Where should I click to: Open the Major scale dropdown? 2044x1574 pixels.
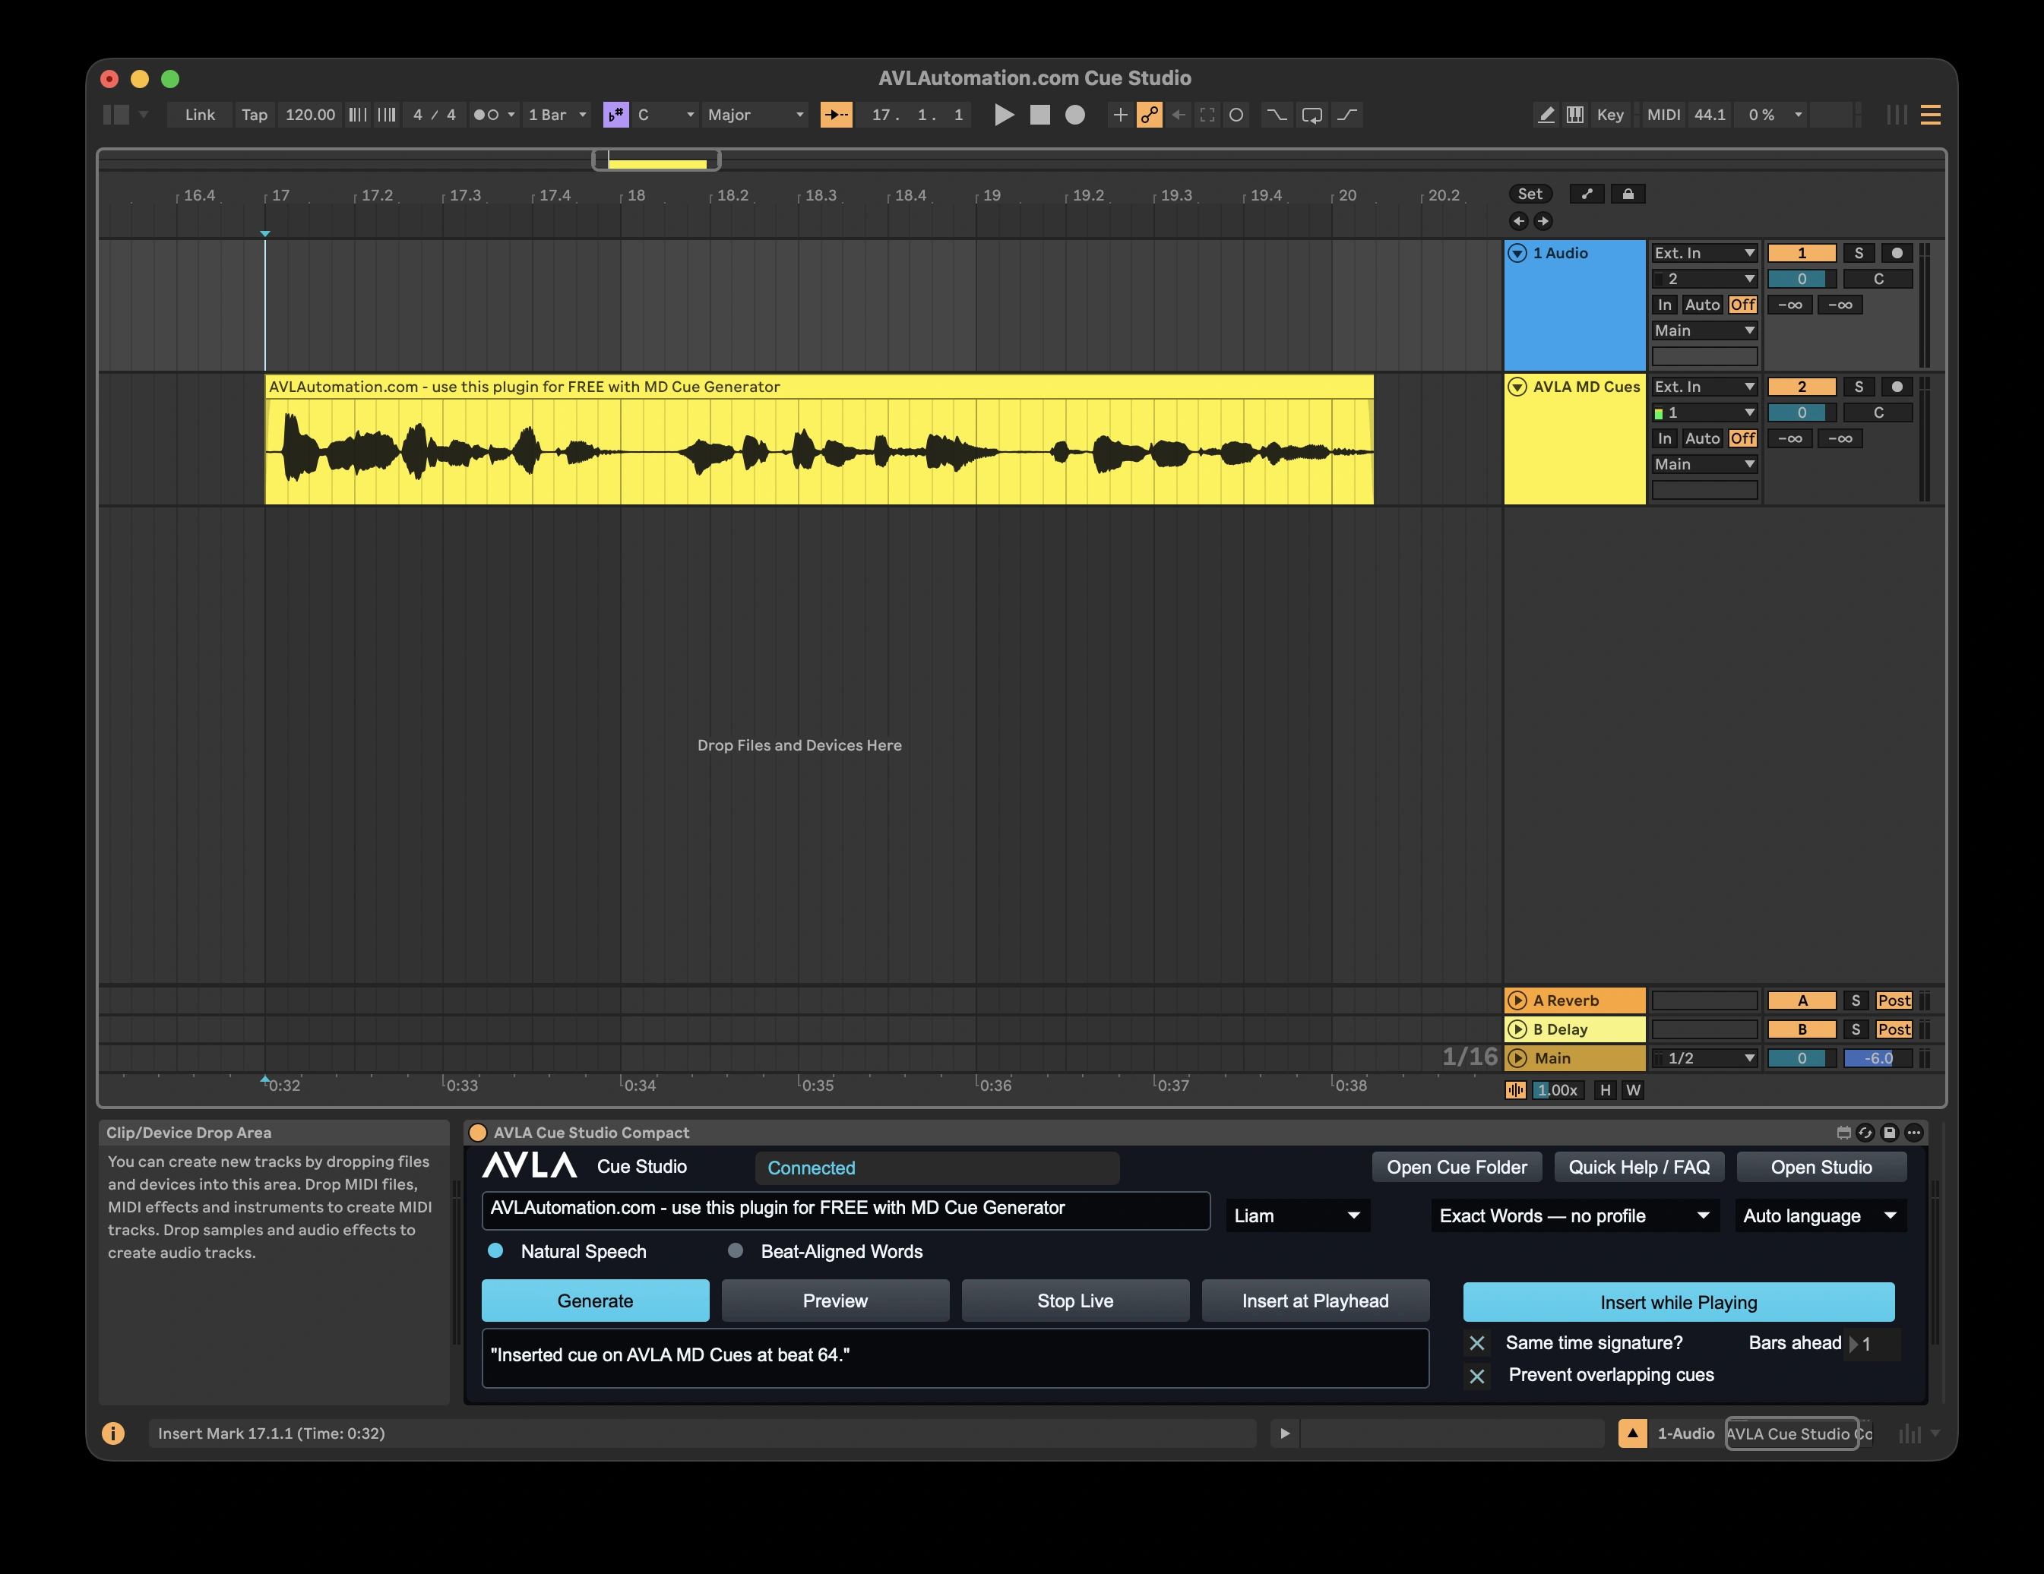coord(756,115)
